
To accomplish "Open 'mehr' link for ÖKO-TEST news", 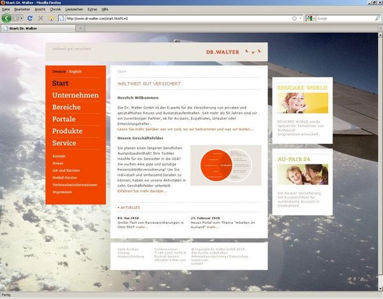I will [142, 227].
